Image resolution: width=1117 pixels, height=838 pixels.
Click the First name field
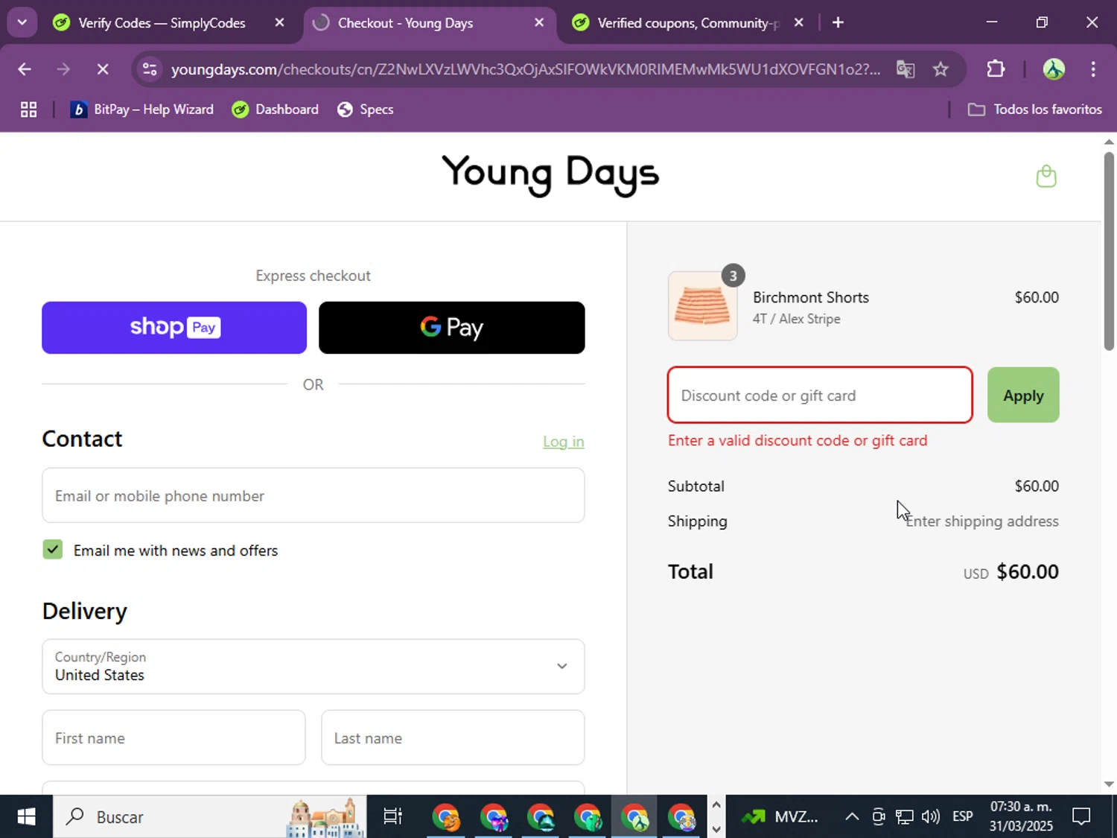[x=174, y=737]
